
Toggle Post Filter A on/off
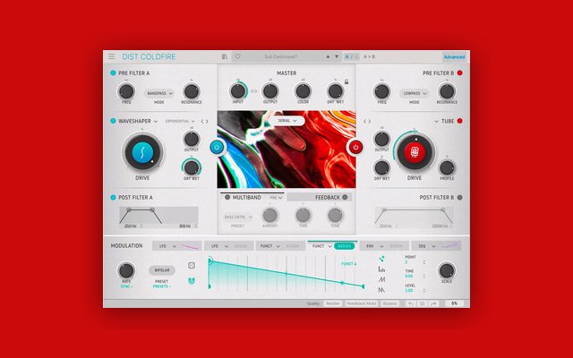(x=114, y=197)
